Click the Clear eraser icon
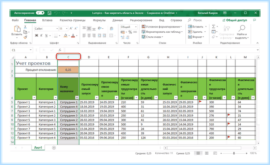This screenshot has height=165, width=270. [213, 37]
